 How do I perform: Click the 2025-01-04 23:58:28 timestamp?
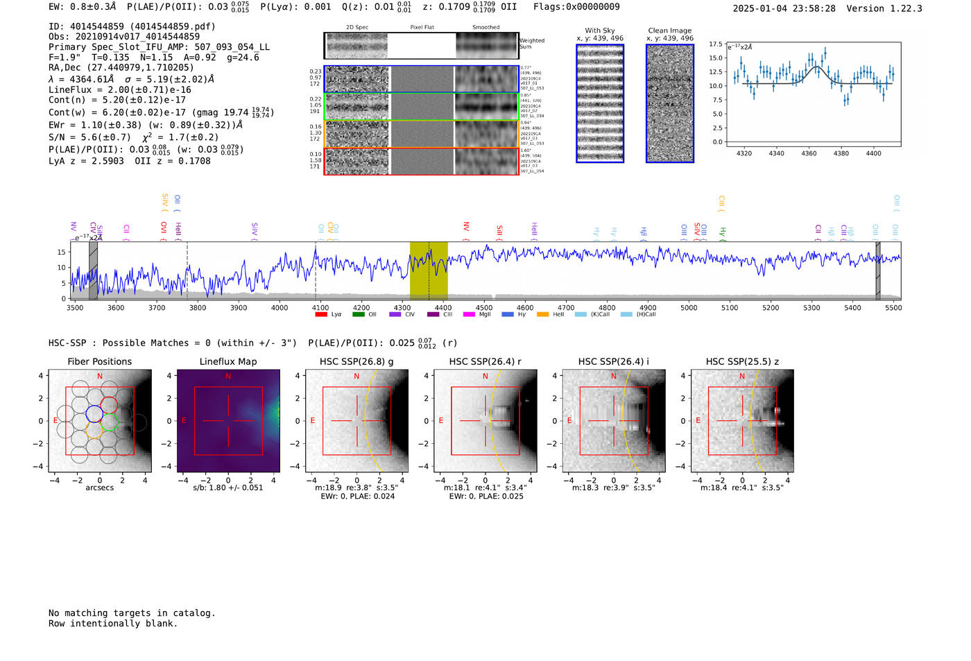[784, 8]
